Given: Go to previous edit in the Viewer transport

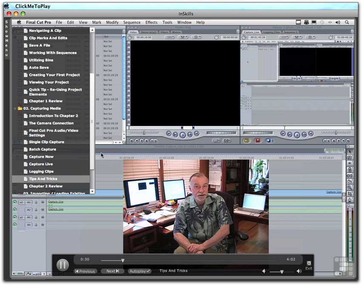Looking at the screenshot, I should pyautogui.click(x=169, y=134).
